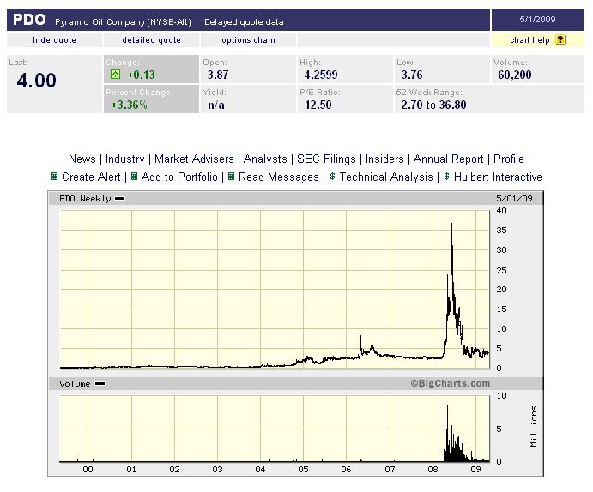The height and width of the screenshot is (492, 593).
Task: Click the 5/1/2009 date in header
Action: coord(537,19)
